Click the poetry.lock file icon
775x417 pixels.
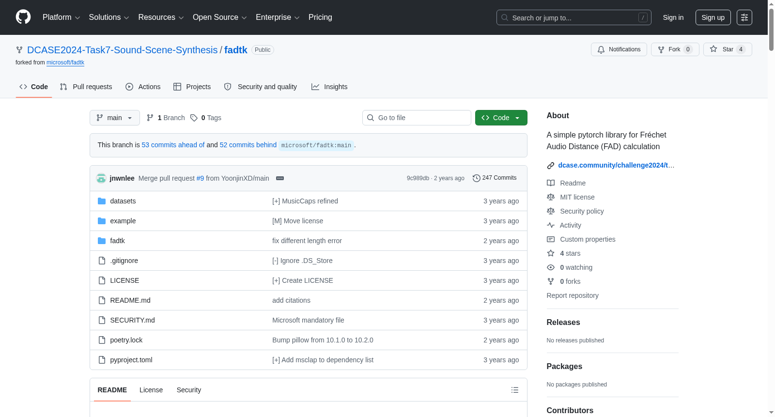point(102,340)
